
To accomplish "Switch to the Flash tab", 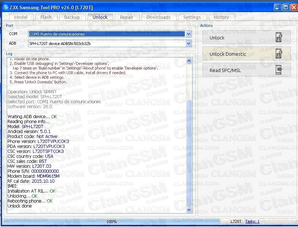I will [x=46, y=17].
